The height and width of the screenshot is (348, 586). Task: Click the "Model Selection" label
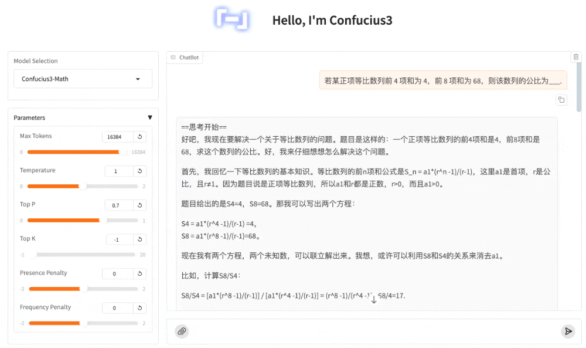point(36,61)
